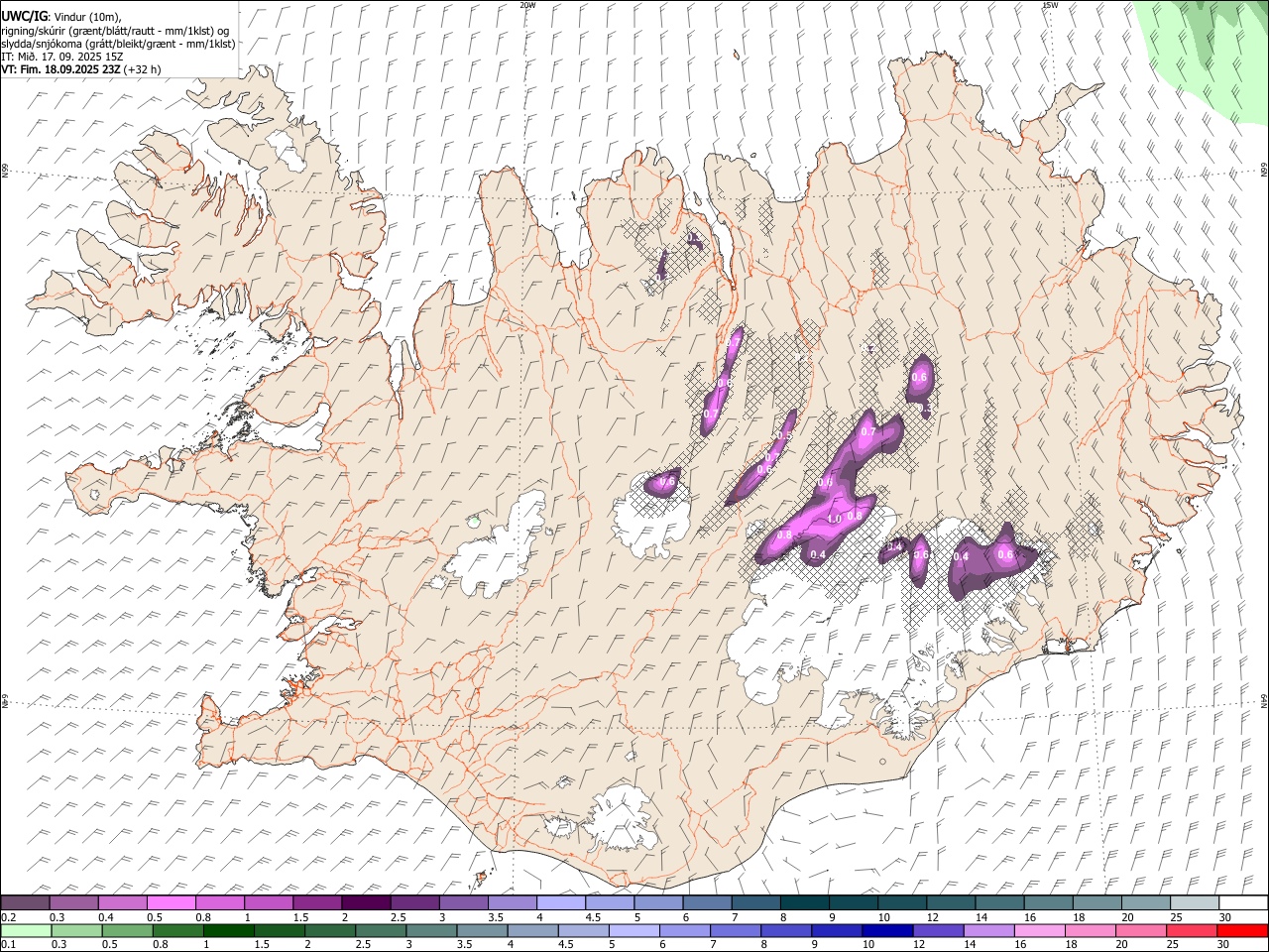Select the darkest purple swatch labeled 2, top row
The width and height of the screenshot is (1269, 952).
(x=365, y=902)
